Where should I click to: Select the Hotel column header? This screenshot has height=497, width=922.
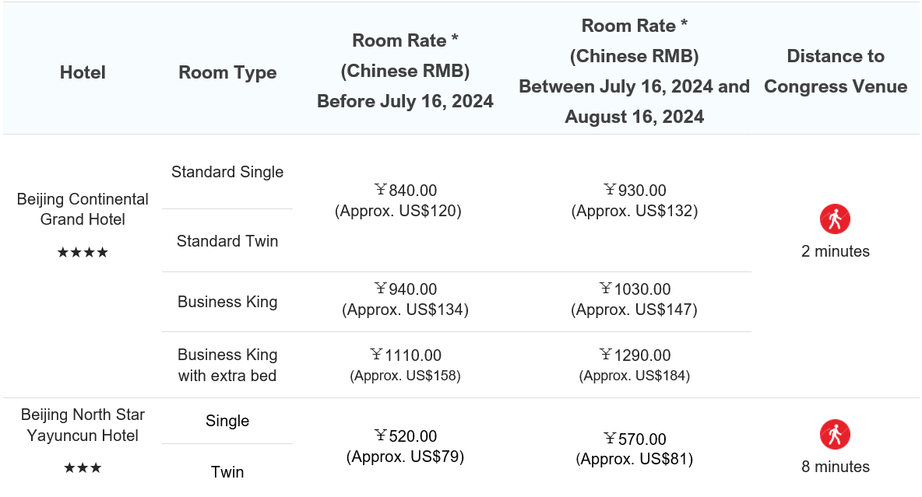[83, 72]
